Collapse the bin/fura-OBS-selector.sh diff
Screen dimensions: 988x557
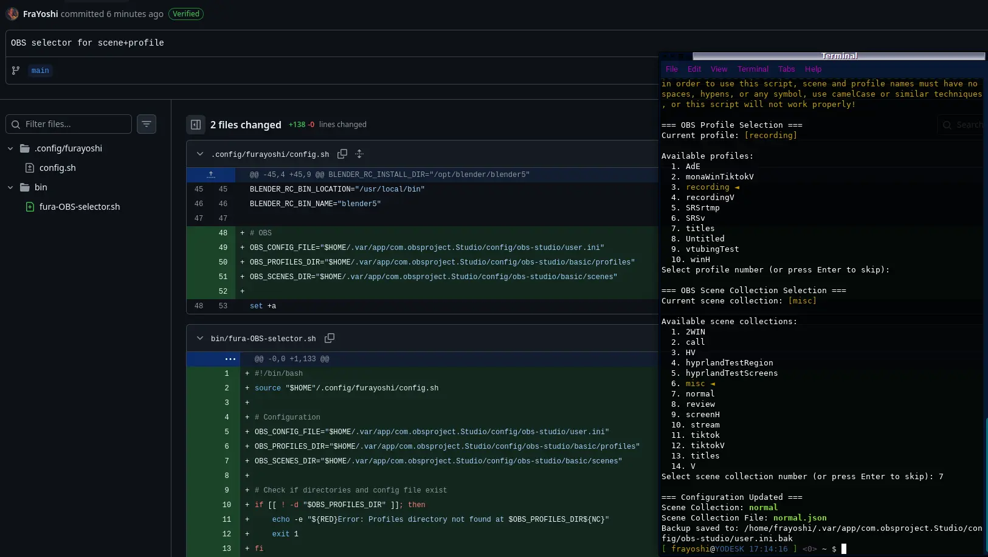200,338
